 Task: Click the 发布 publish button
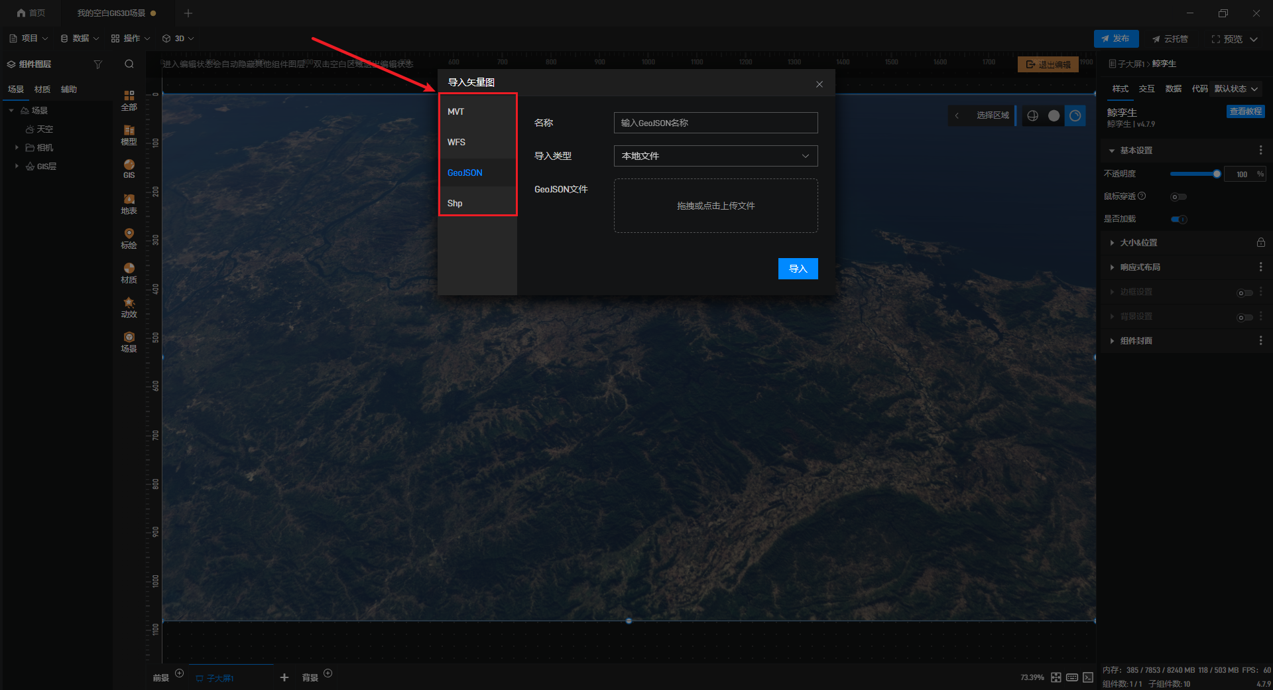click(1116, 38)
